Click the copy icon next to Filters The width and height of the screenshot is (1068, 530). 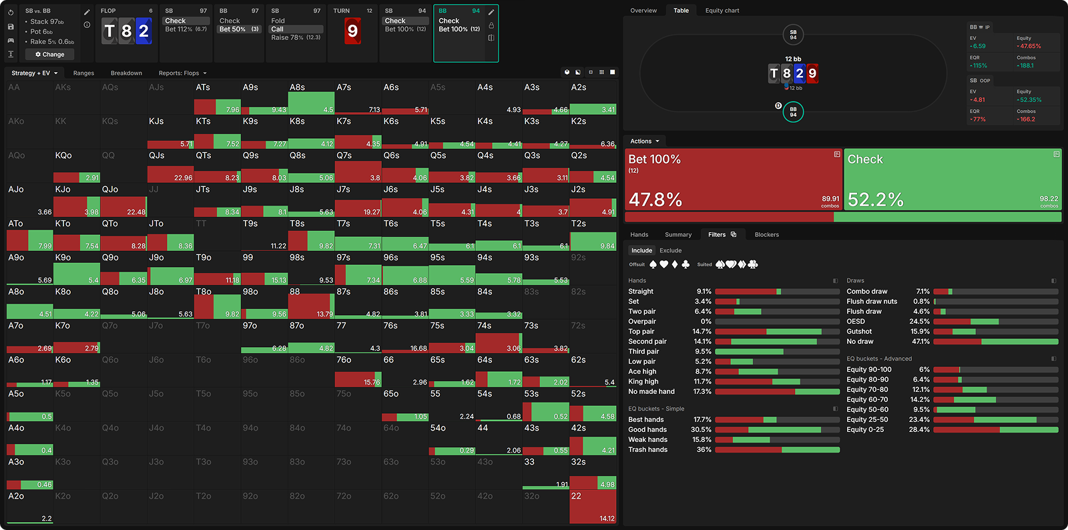pyautogui.click(x=734, y=234)
